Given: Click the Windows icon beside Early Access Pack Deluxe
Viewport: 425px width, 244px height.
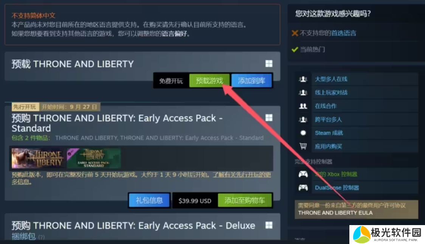Looking at the screenshot, I should [269, 225].
